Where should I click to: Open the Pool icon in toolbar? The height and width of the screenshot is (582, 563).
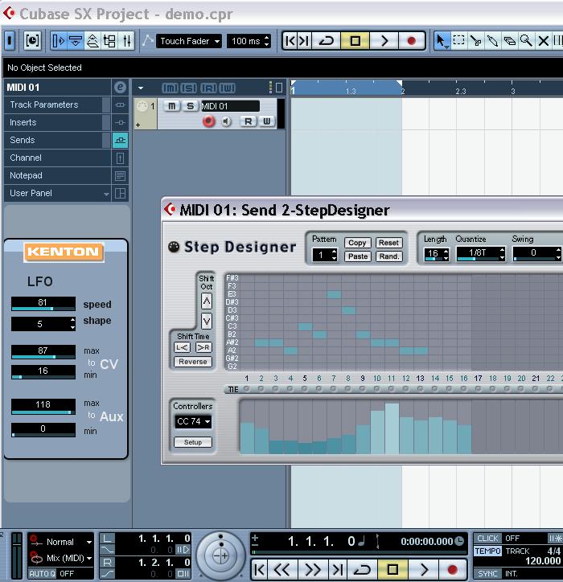coord(110,40)
